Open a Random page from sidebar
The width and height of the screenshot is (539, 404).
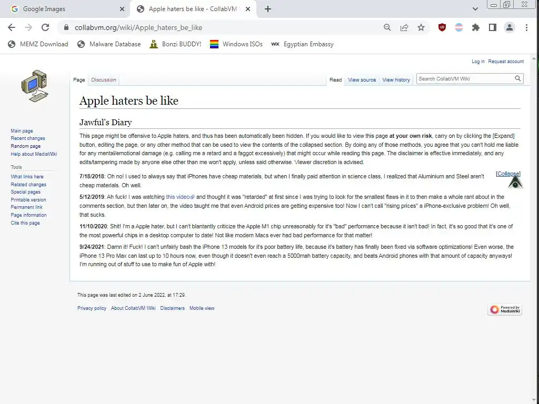click(25, 146)
